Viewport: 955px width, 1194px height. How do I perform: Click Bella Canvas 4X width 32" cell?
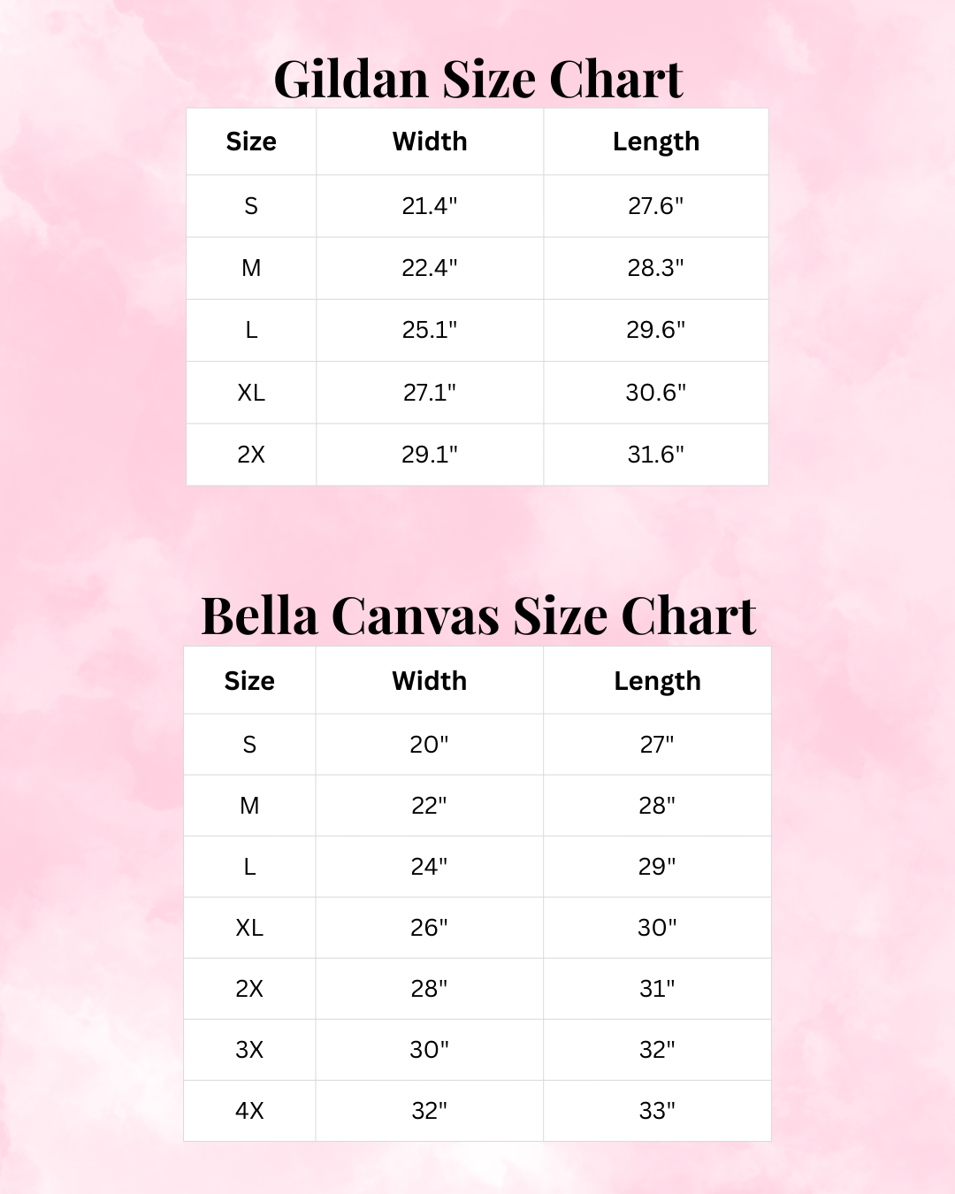point(430,1111)
